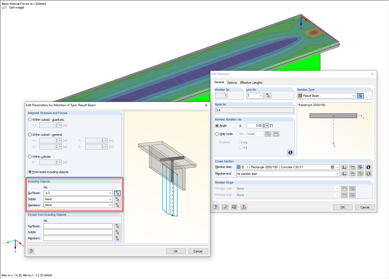Edit the Rectangle 2000/180 cross-section
The height and width of the screenshot is (279, 389).
360,167
